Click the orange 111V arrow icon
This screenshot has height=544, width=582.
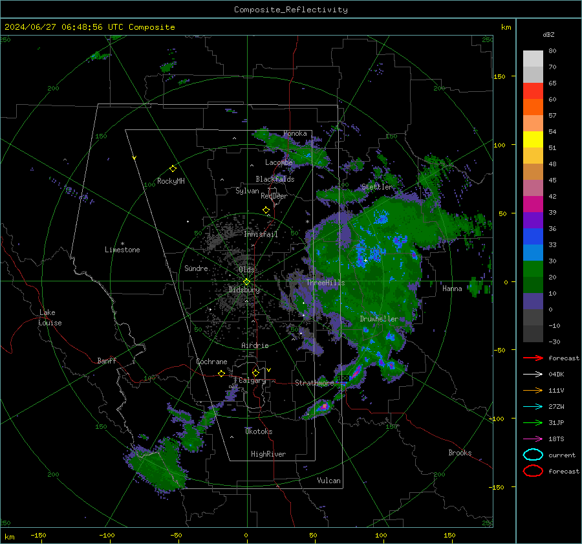533,390
